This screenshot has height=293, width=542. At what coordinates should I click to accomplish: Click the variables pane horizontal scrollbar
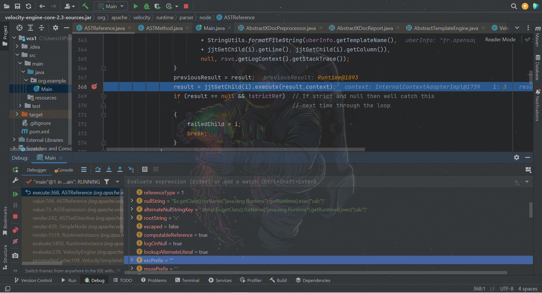(316, 273)
